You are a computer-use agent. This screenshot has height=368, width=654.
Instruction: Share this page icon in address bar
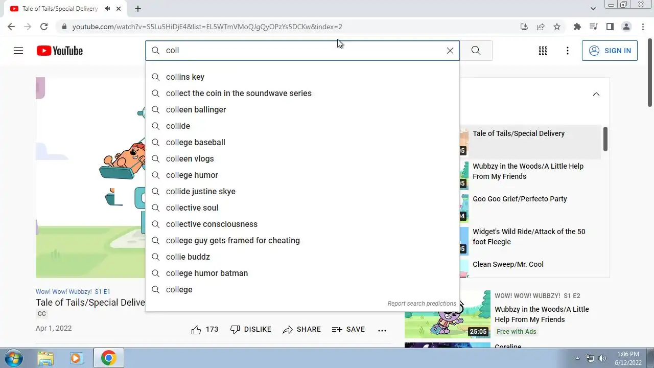pos(541,27)
